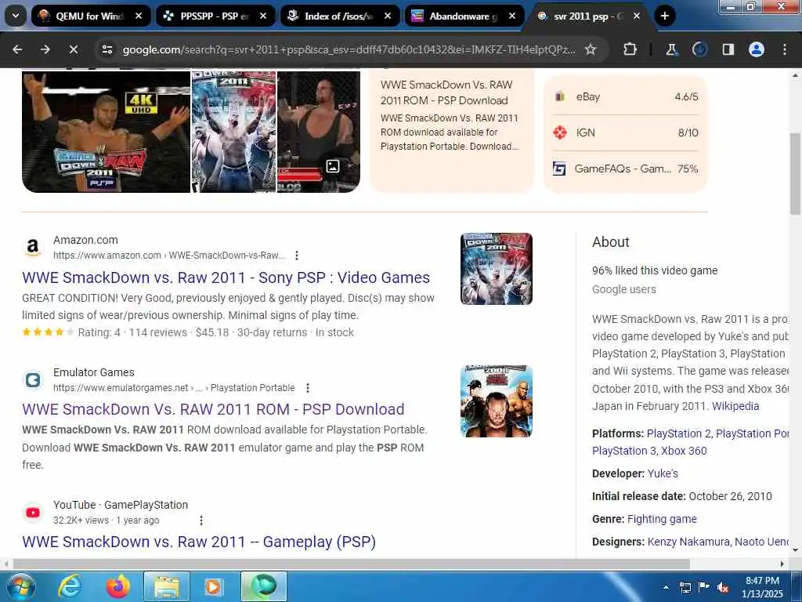Click the scroll right arrow

782,564
